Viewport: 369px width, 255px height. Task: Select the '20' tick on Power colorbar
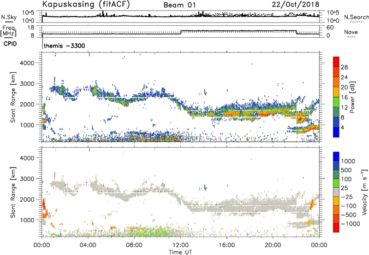[344, 87]
